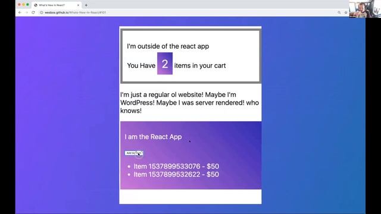The width and height of the screenshot is (381, 214).
Task: Click the zoom magnifier icon in the address bar
Action: pyautogui.click(x=339, y=12)
